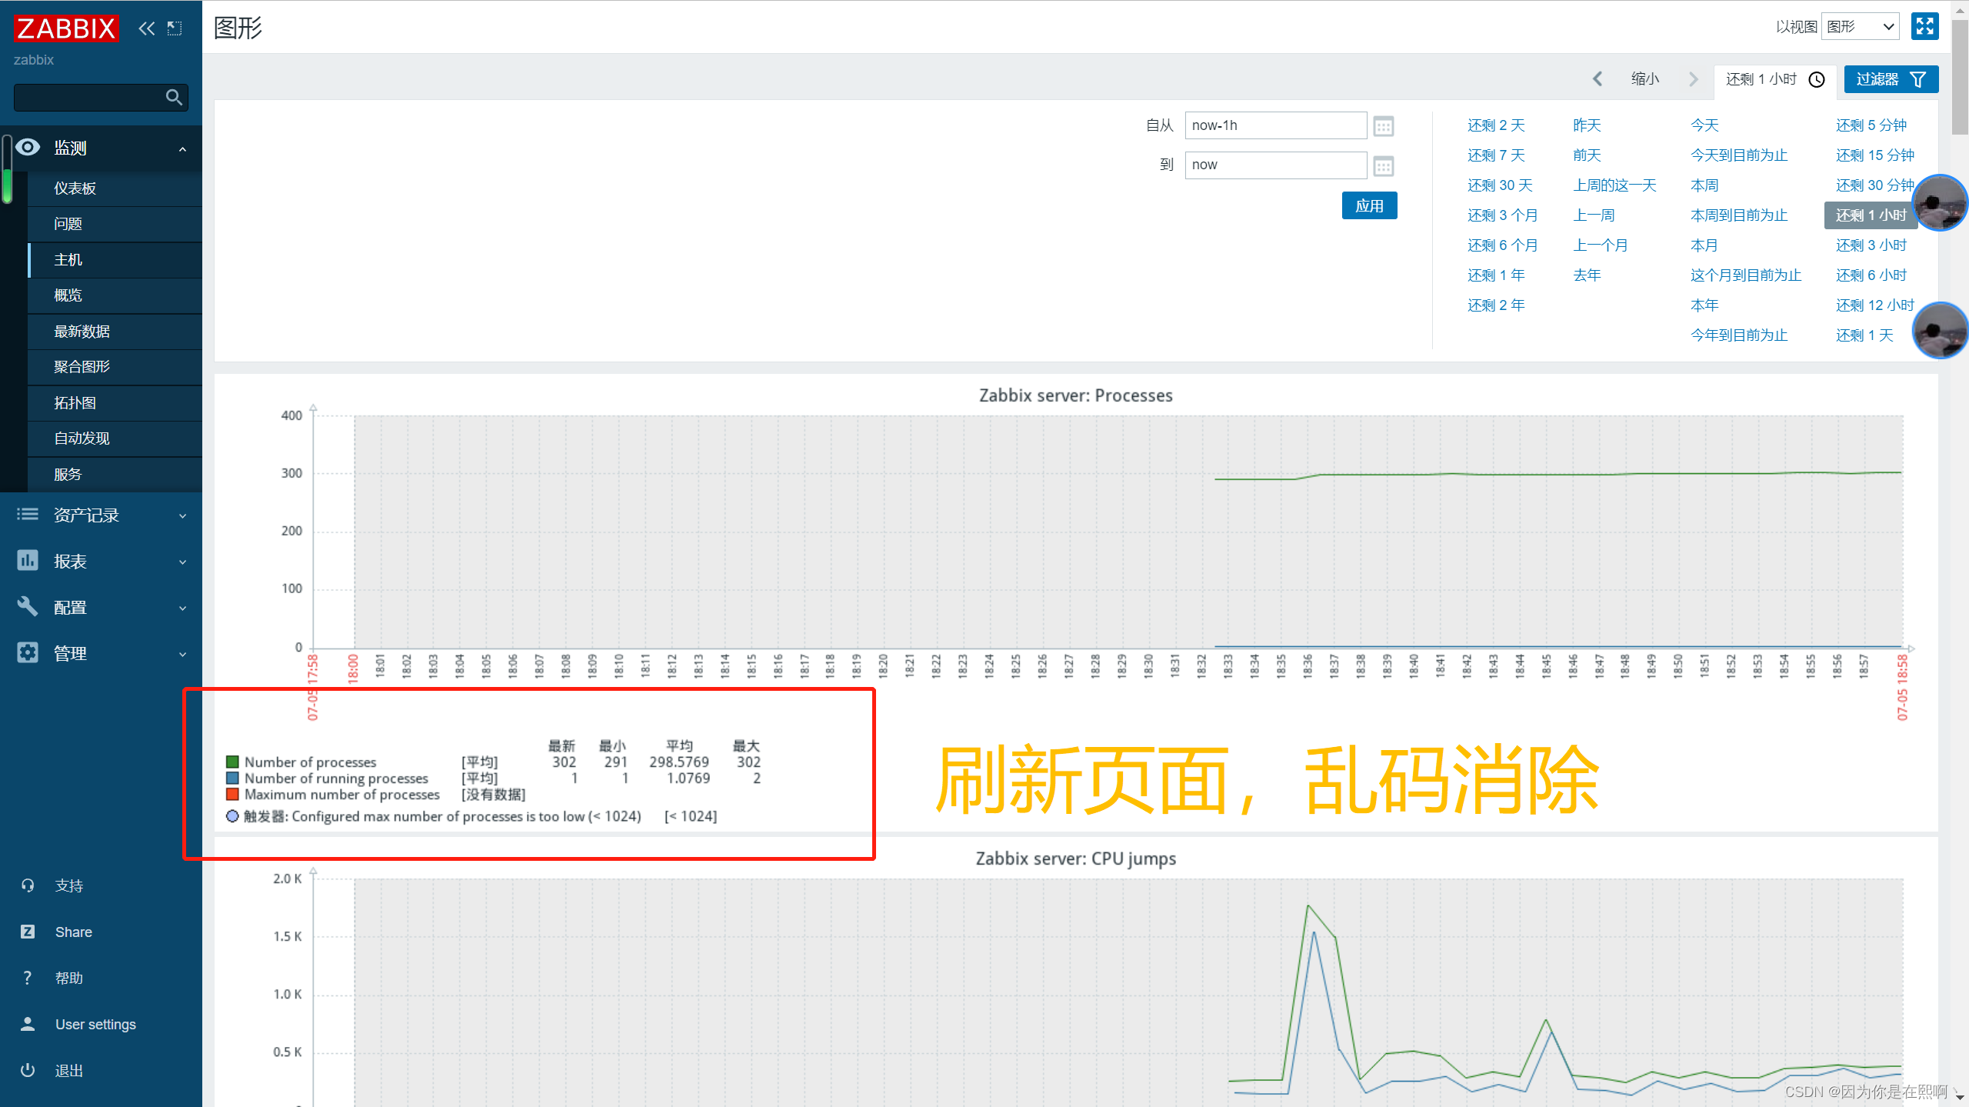Click the clock icon on time tab
Image resolution: width=1969 pixels, height=1107 pixels.
pyautogui.click(x=1817, y=80)
